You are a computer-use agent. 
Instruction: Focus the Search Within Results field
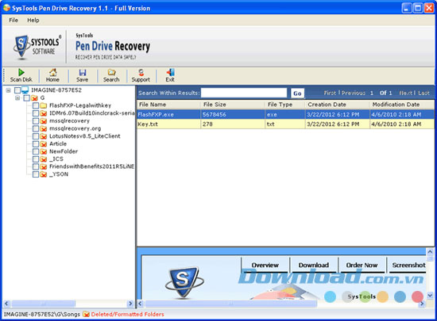[x=244, y=93]
